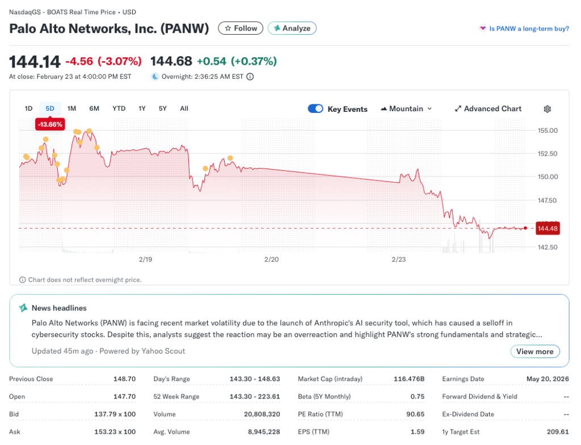Viewport: 581px width, 445px height.
Task: Click the key event dot near 2/20
Action: click(230, 158)
